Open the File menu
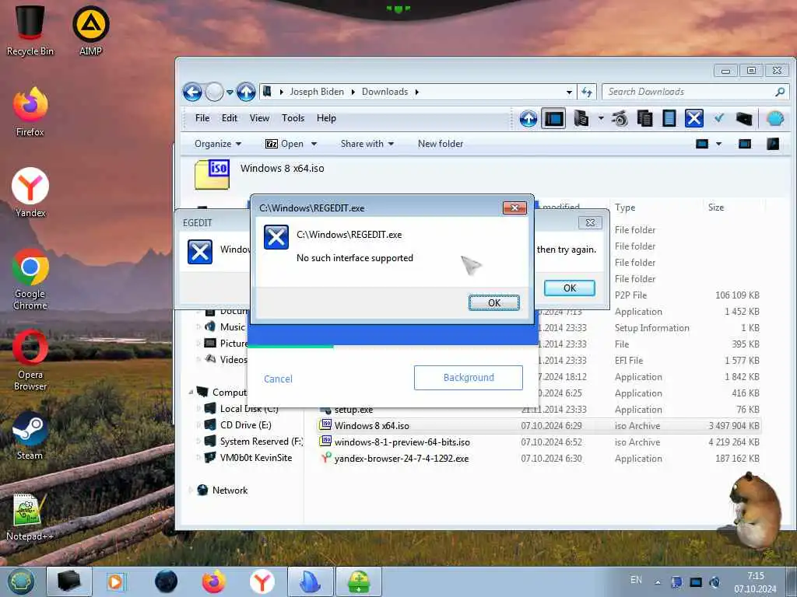Image resolution: width=797 pixels, height=597 pixels. tap(202, 118)
